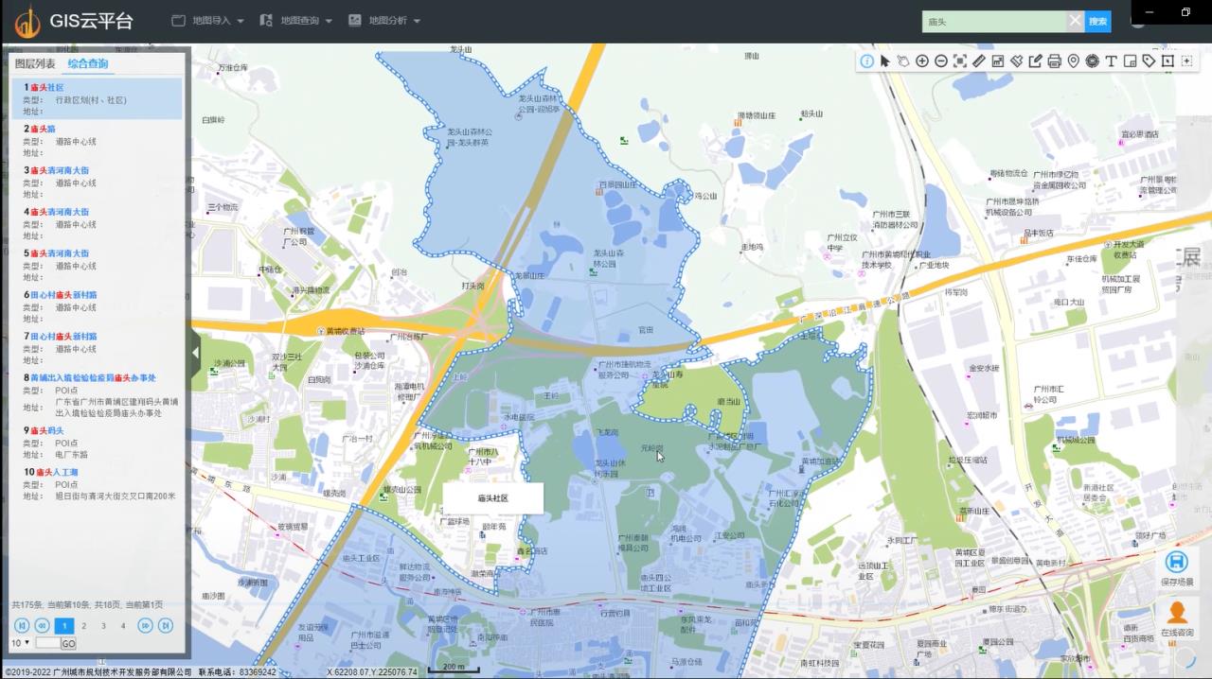Open the page size dropdown showing 10
Viewport: 1212px width, 679px height.
(20, 643)
